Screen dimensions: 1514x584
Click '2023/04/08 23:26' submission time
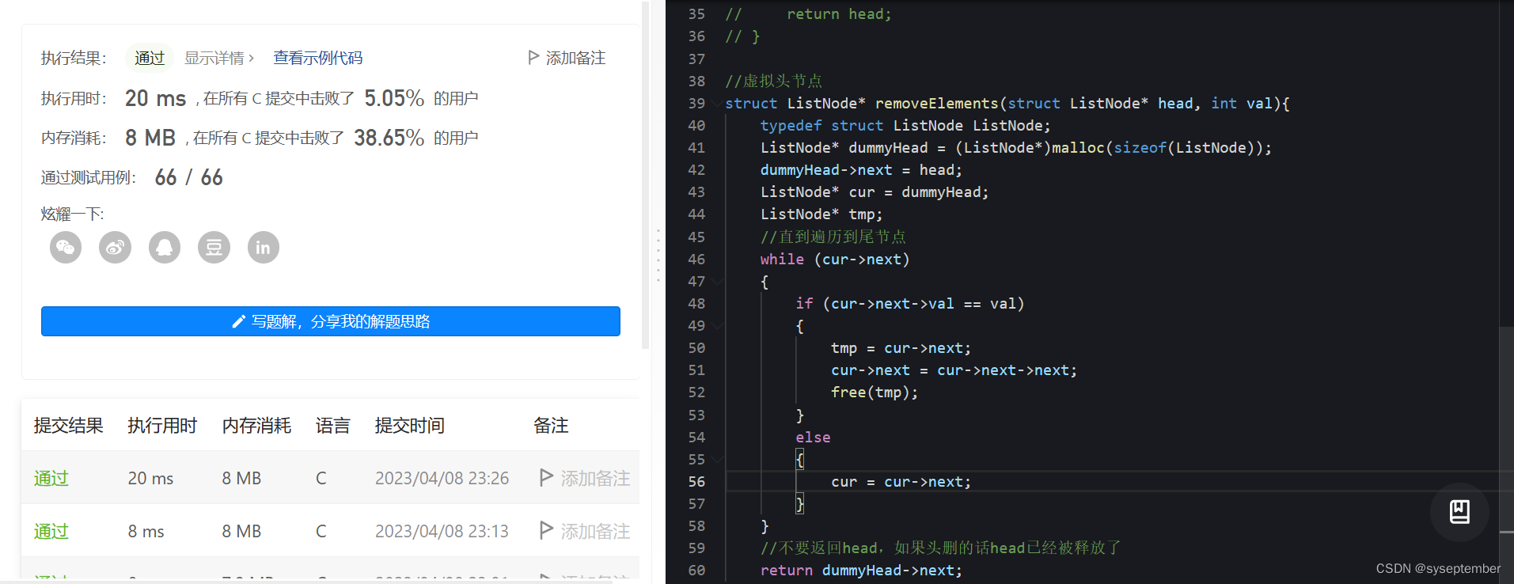pyautogui.click(x=442, y=478)
